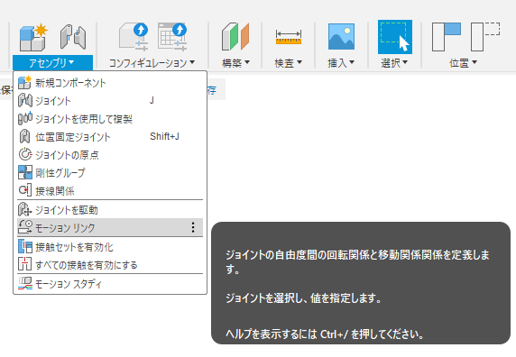Open the 構築 dropdown
Viewport: 516px width, 357px height.
(x=235, y=63)
